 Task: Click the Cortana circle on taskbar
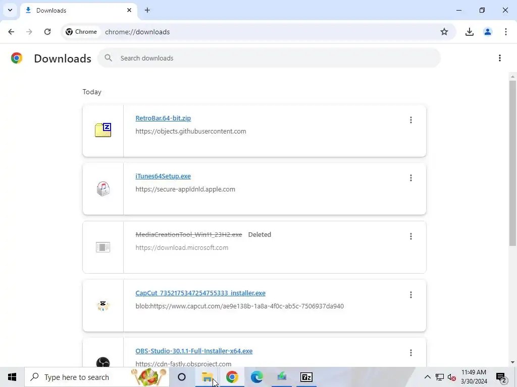[x=182, y=377]
